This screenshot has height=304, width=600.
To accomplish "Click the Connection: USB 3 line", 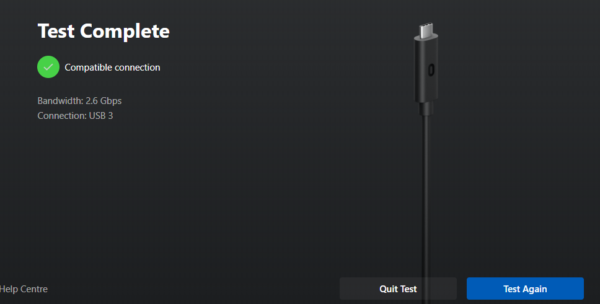I will click(76, 116).
